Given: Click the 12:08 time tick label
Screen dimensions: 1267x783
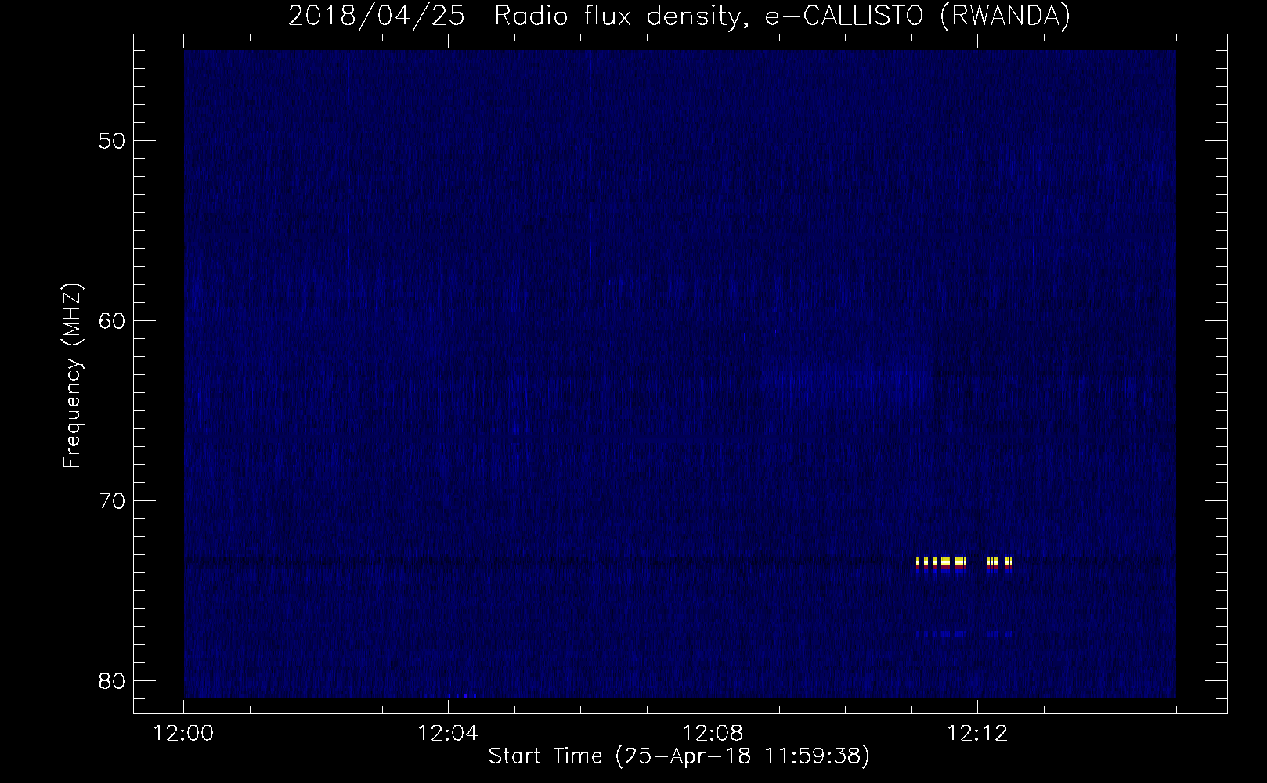Looking at the screenshot, I should [713, 734].
